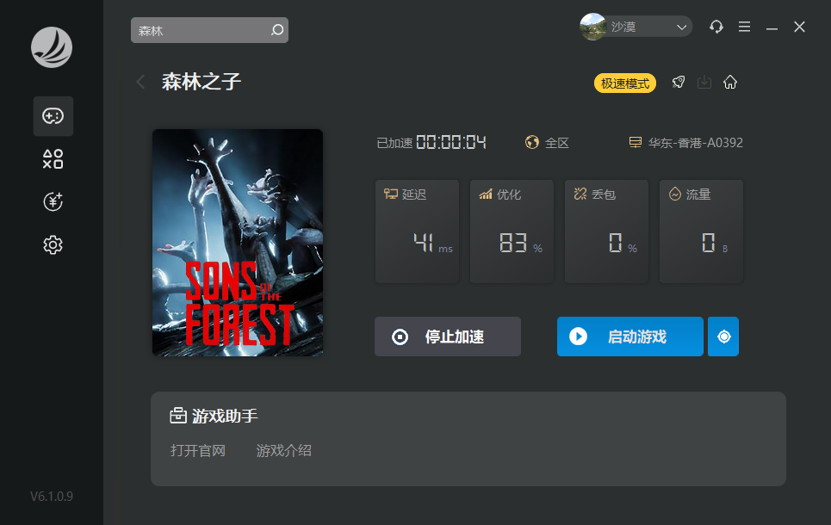This screenshot has height=525, width=831.
Task: Click the customer service headset icon
Action: [716, 27]
